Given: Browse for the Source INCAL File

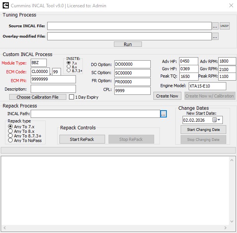Looking at the screenshot, I should click(x=215, y=26).
